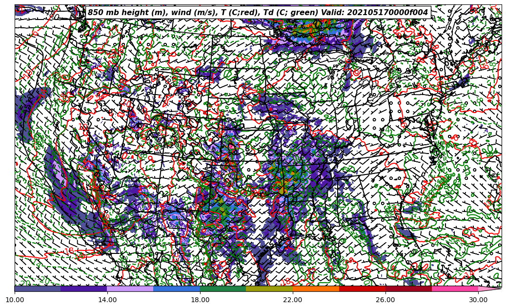Image resolution: width=506 pixels, height=308 pixels.
Task: Pick the green 18–20 colorbar segment
Action: tap(223, 289)
